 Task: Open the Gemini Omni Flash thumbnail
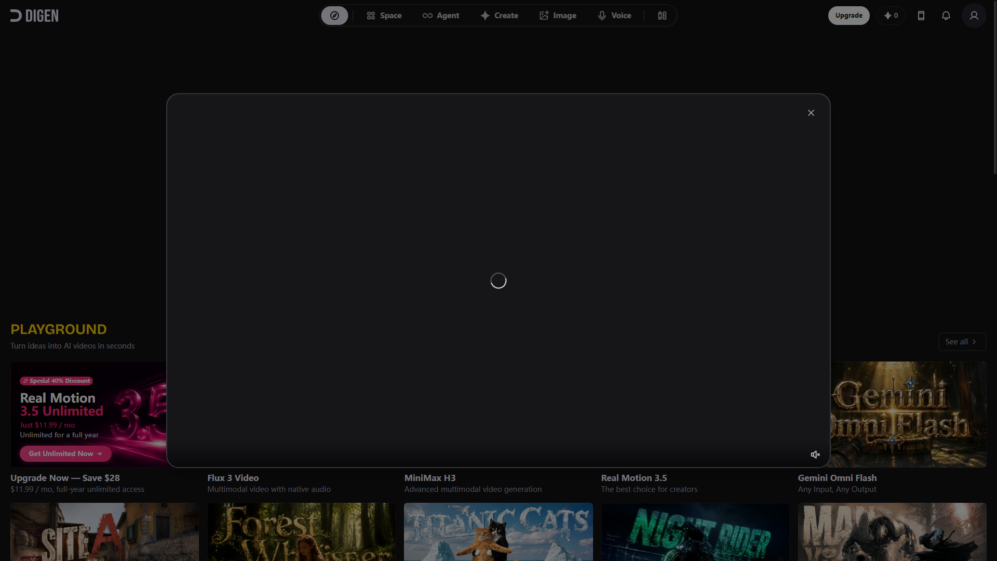pos(908,414)
